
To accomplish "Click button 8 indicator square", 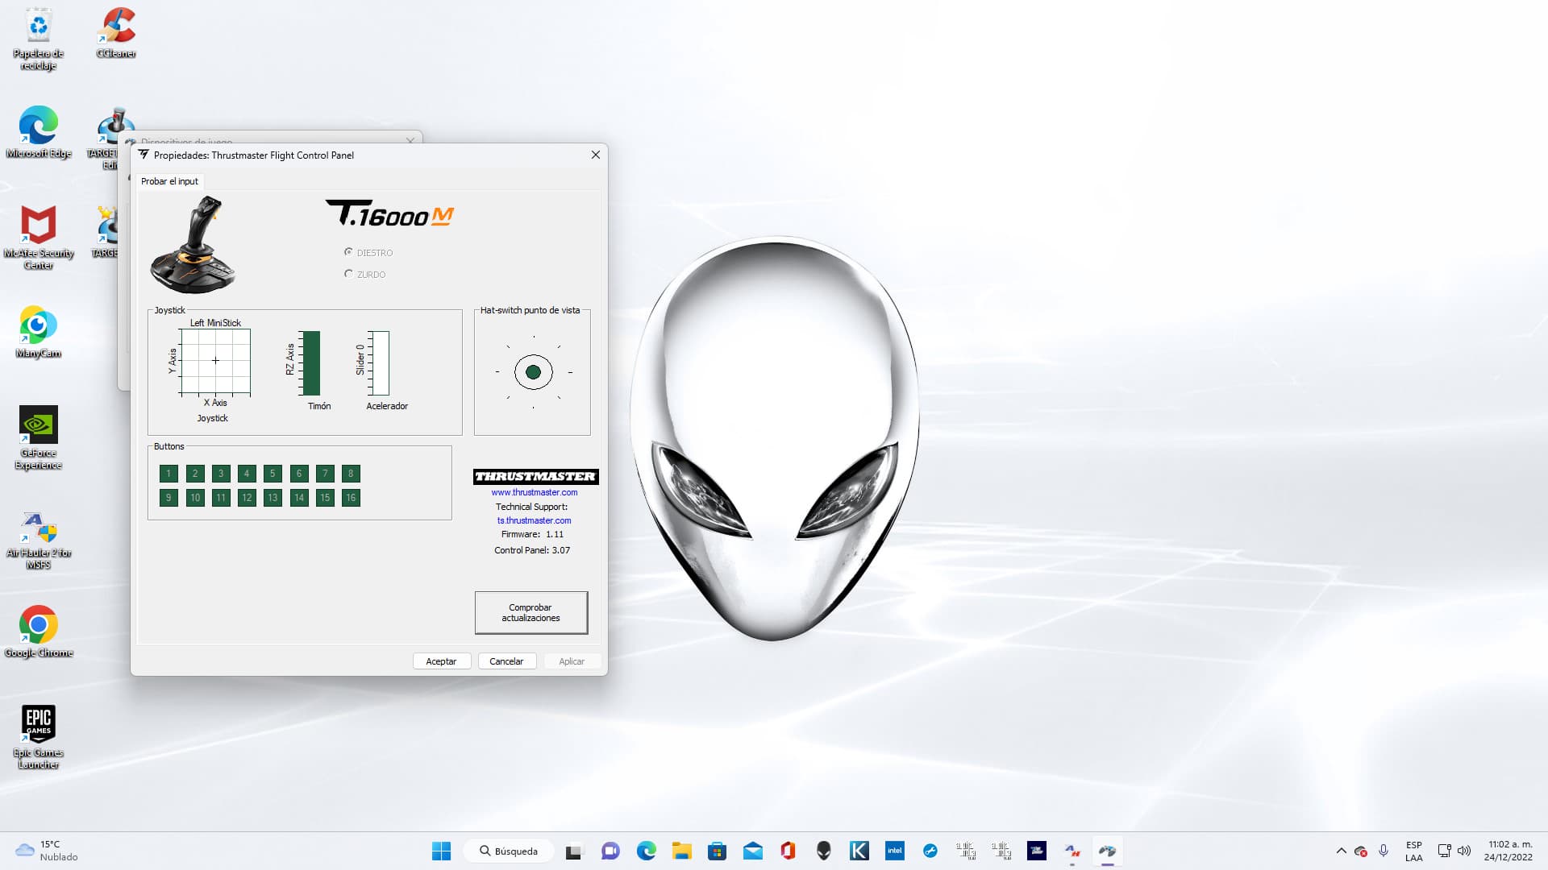I will point(351,474).
